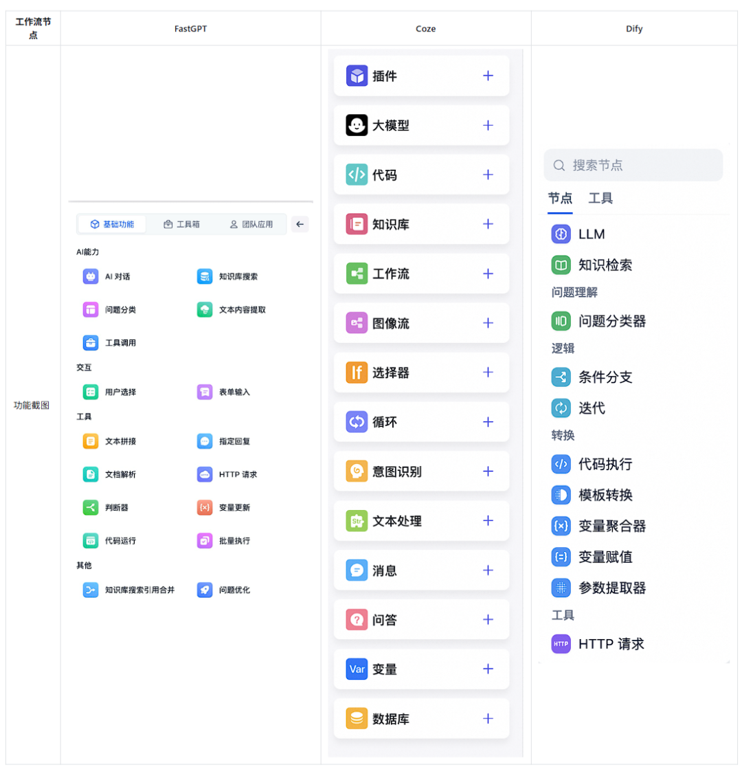742x767 pixels.
Task: Select the Dify LLM node icon
Action: click(561, 234)
